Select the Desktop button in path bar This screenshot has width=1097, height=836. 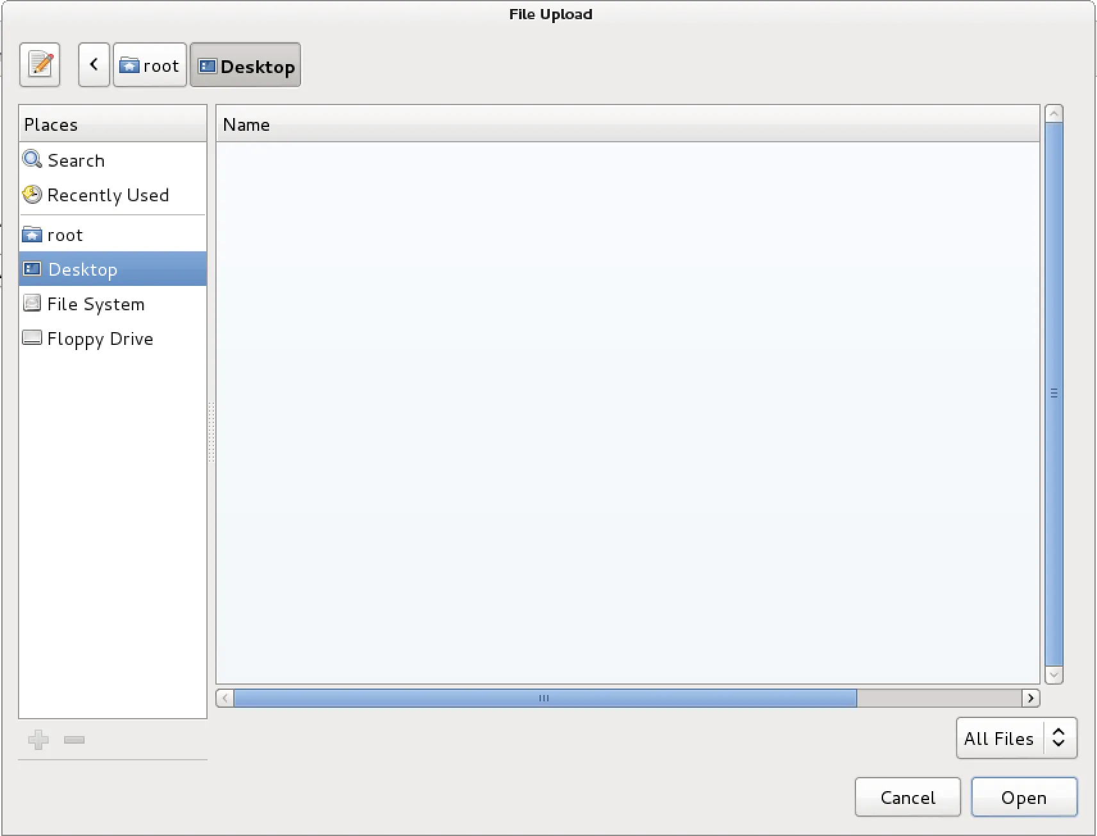tap(245, 65)
